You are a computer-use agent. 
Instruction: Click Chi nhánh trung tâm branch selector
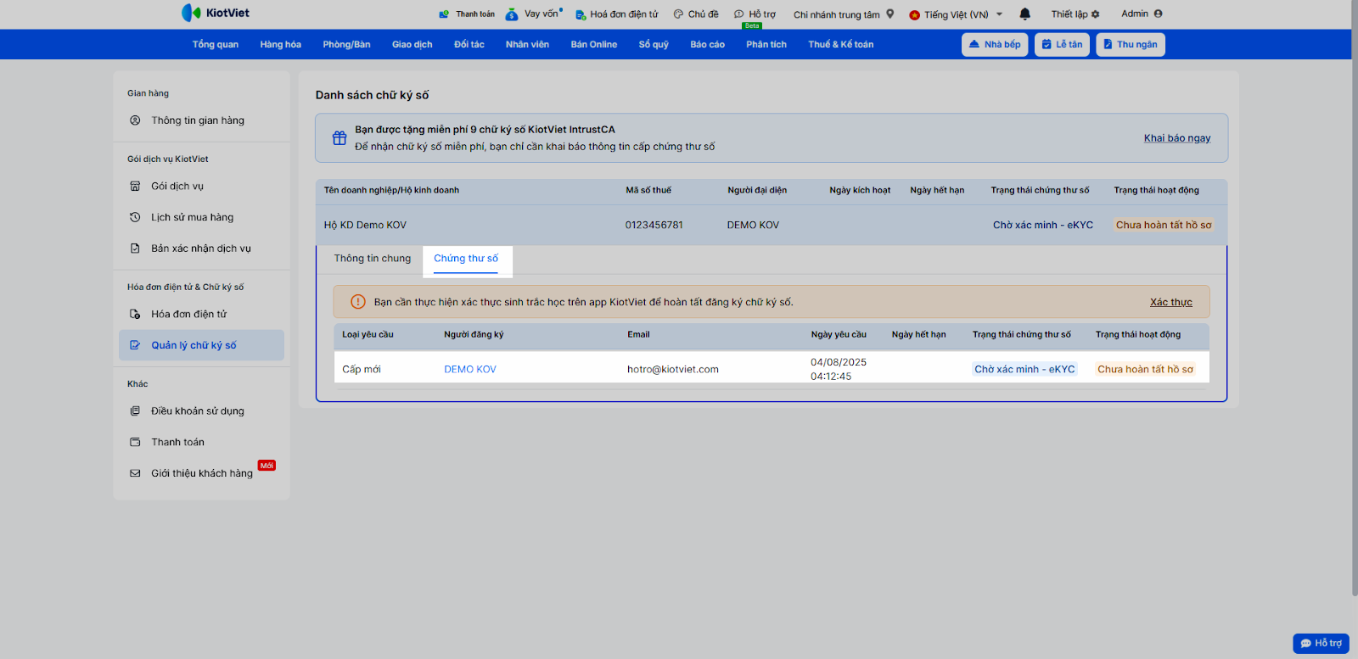(844, 14)
